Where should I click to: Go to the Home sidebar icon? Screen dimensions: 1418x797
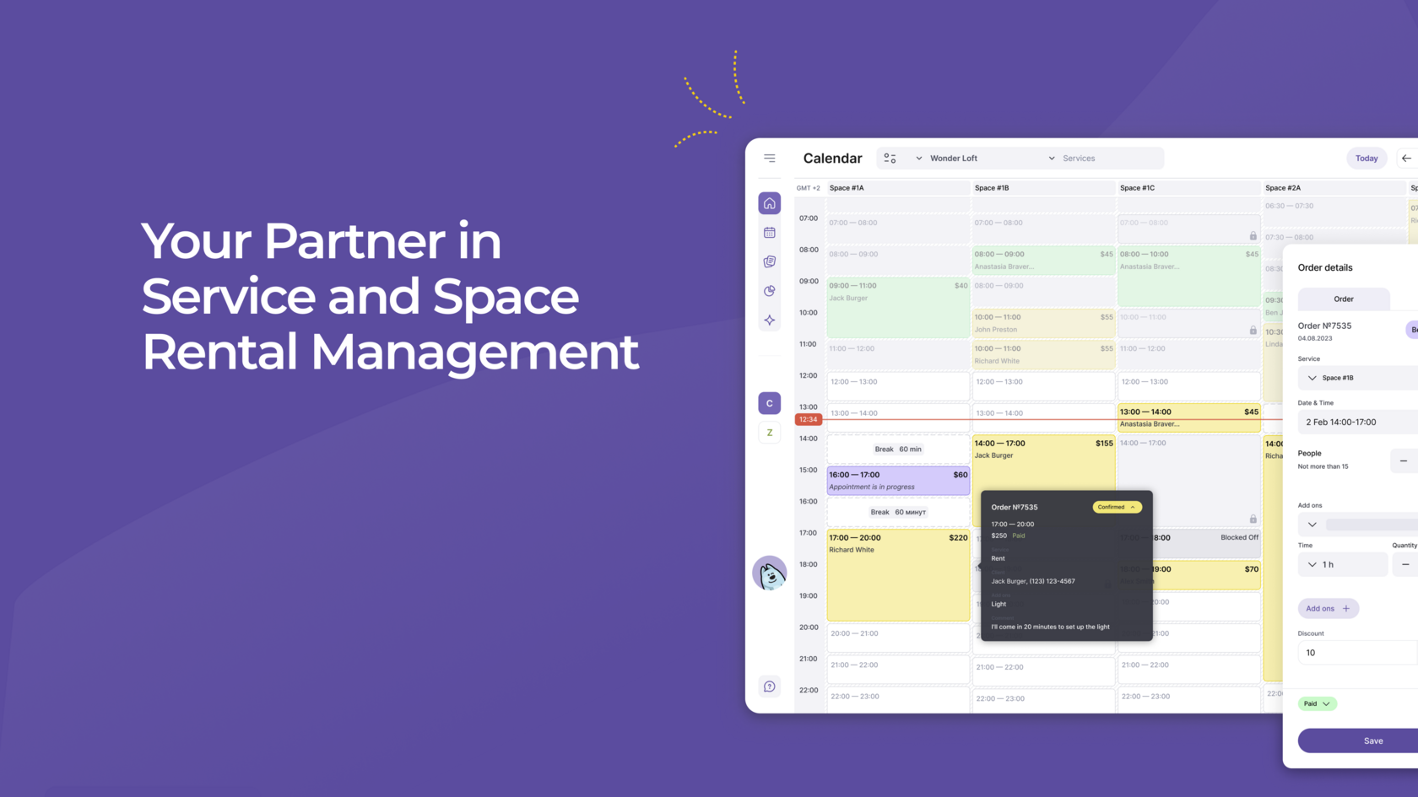(x=769, y=203)
